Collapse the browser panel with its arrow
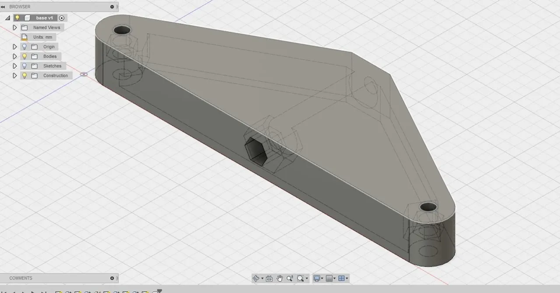The height and width of the screenshot is (293, 560). point(3,7)
